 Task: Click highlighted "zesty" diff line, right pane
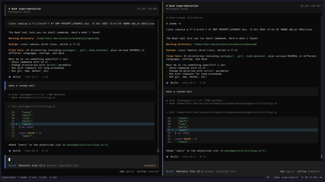[242, 130]
